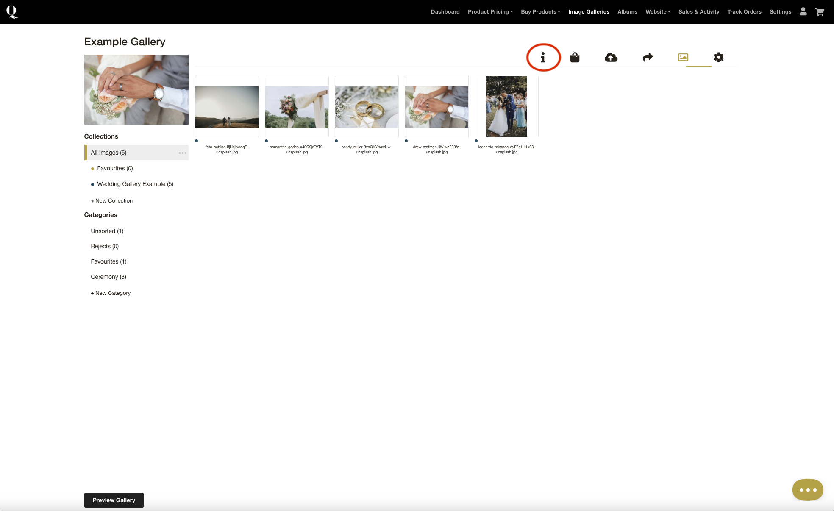Open the chat bubble widget

807,489
